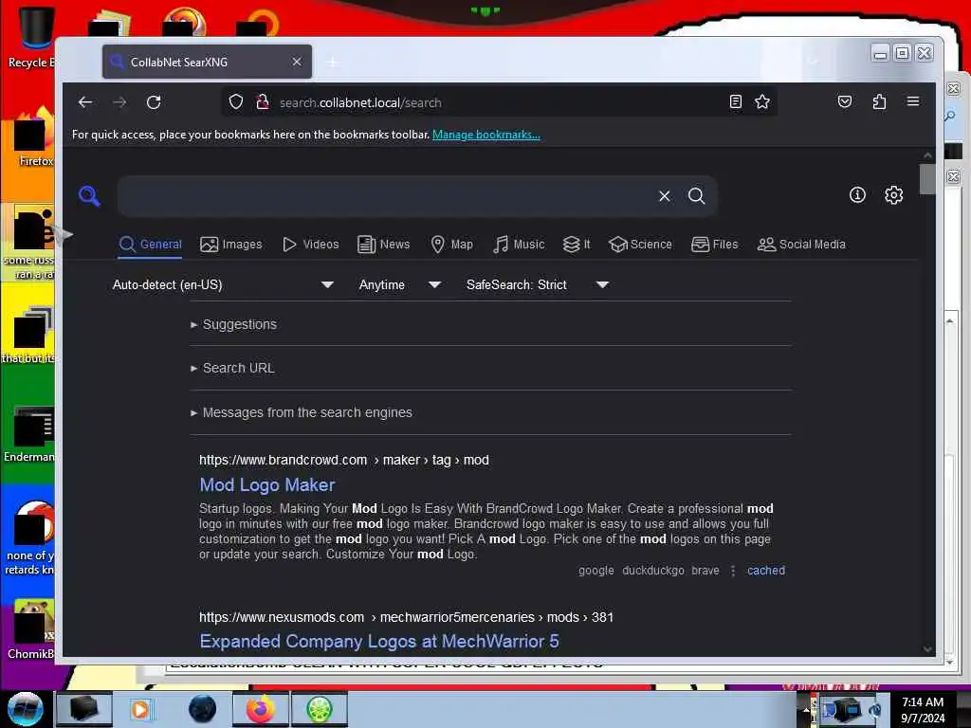Clear the search query with the X
971x728 pixels.
click(x=665, y=196)
